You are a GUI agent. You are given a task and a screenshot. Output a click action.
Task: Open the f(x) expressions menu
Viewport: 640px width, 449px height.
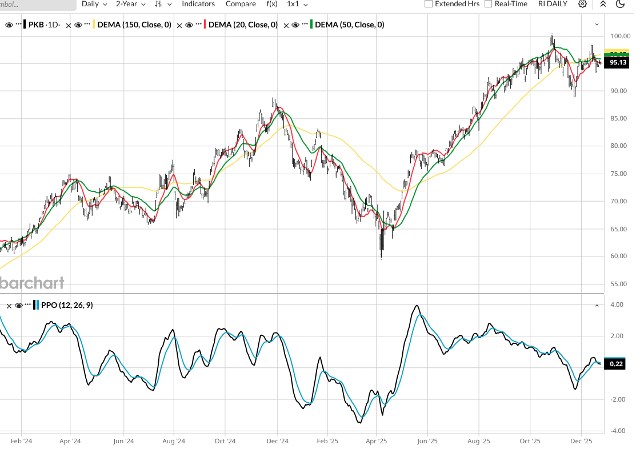point(272,4)
